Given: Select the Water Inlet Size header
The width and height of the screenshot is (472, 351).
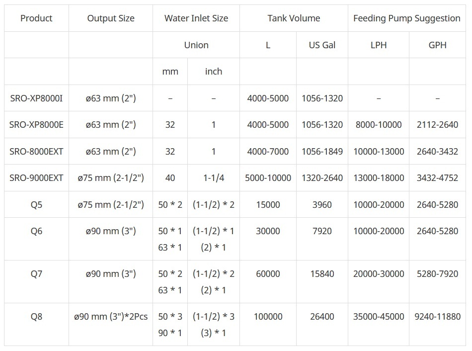Looking at the screenshot, I should pyautogui.click(x=196, y=18).
